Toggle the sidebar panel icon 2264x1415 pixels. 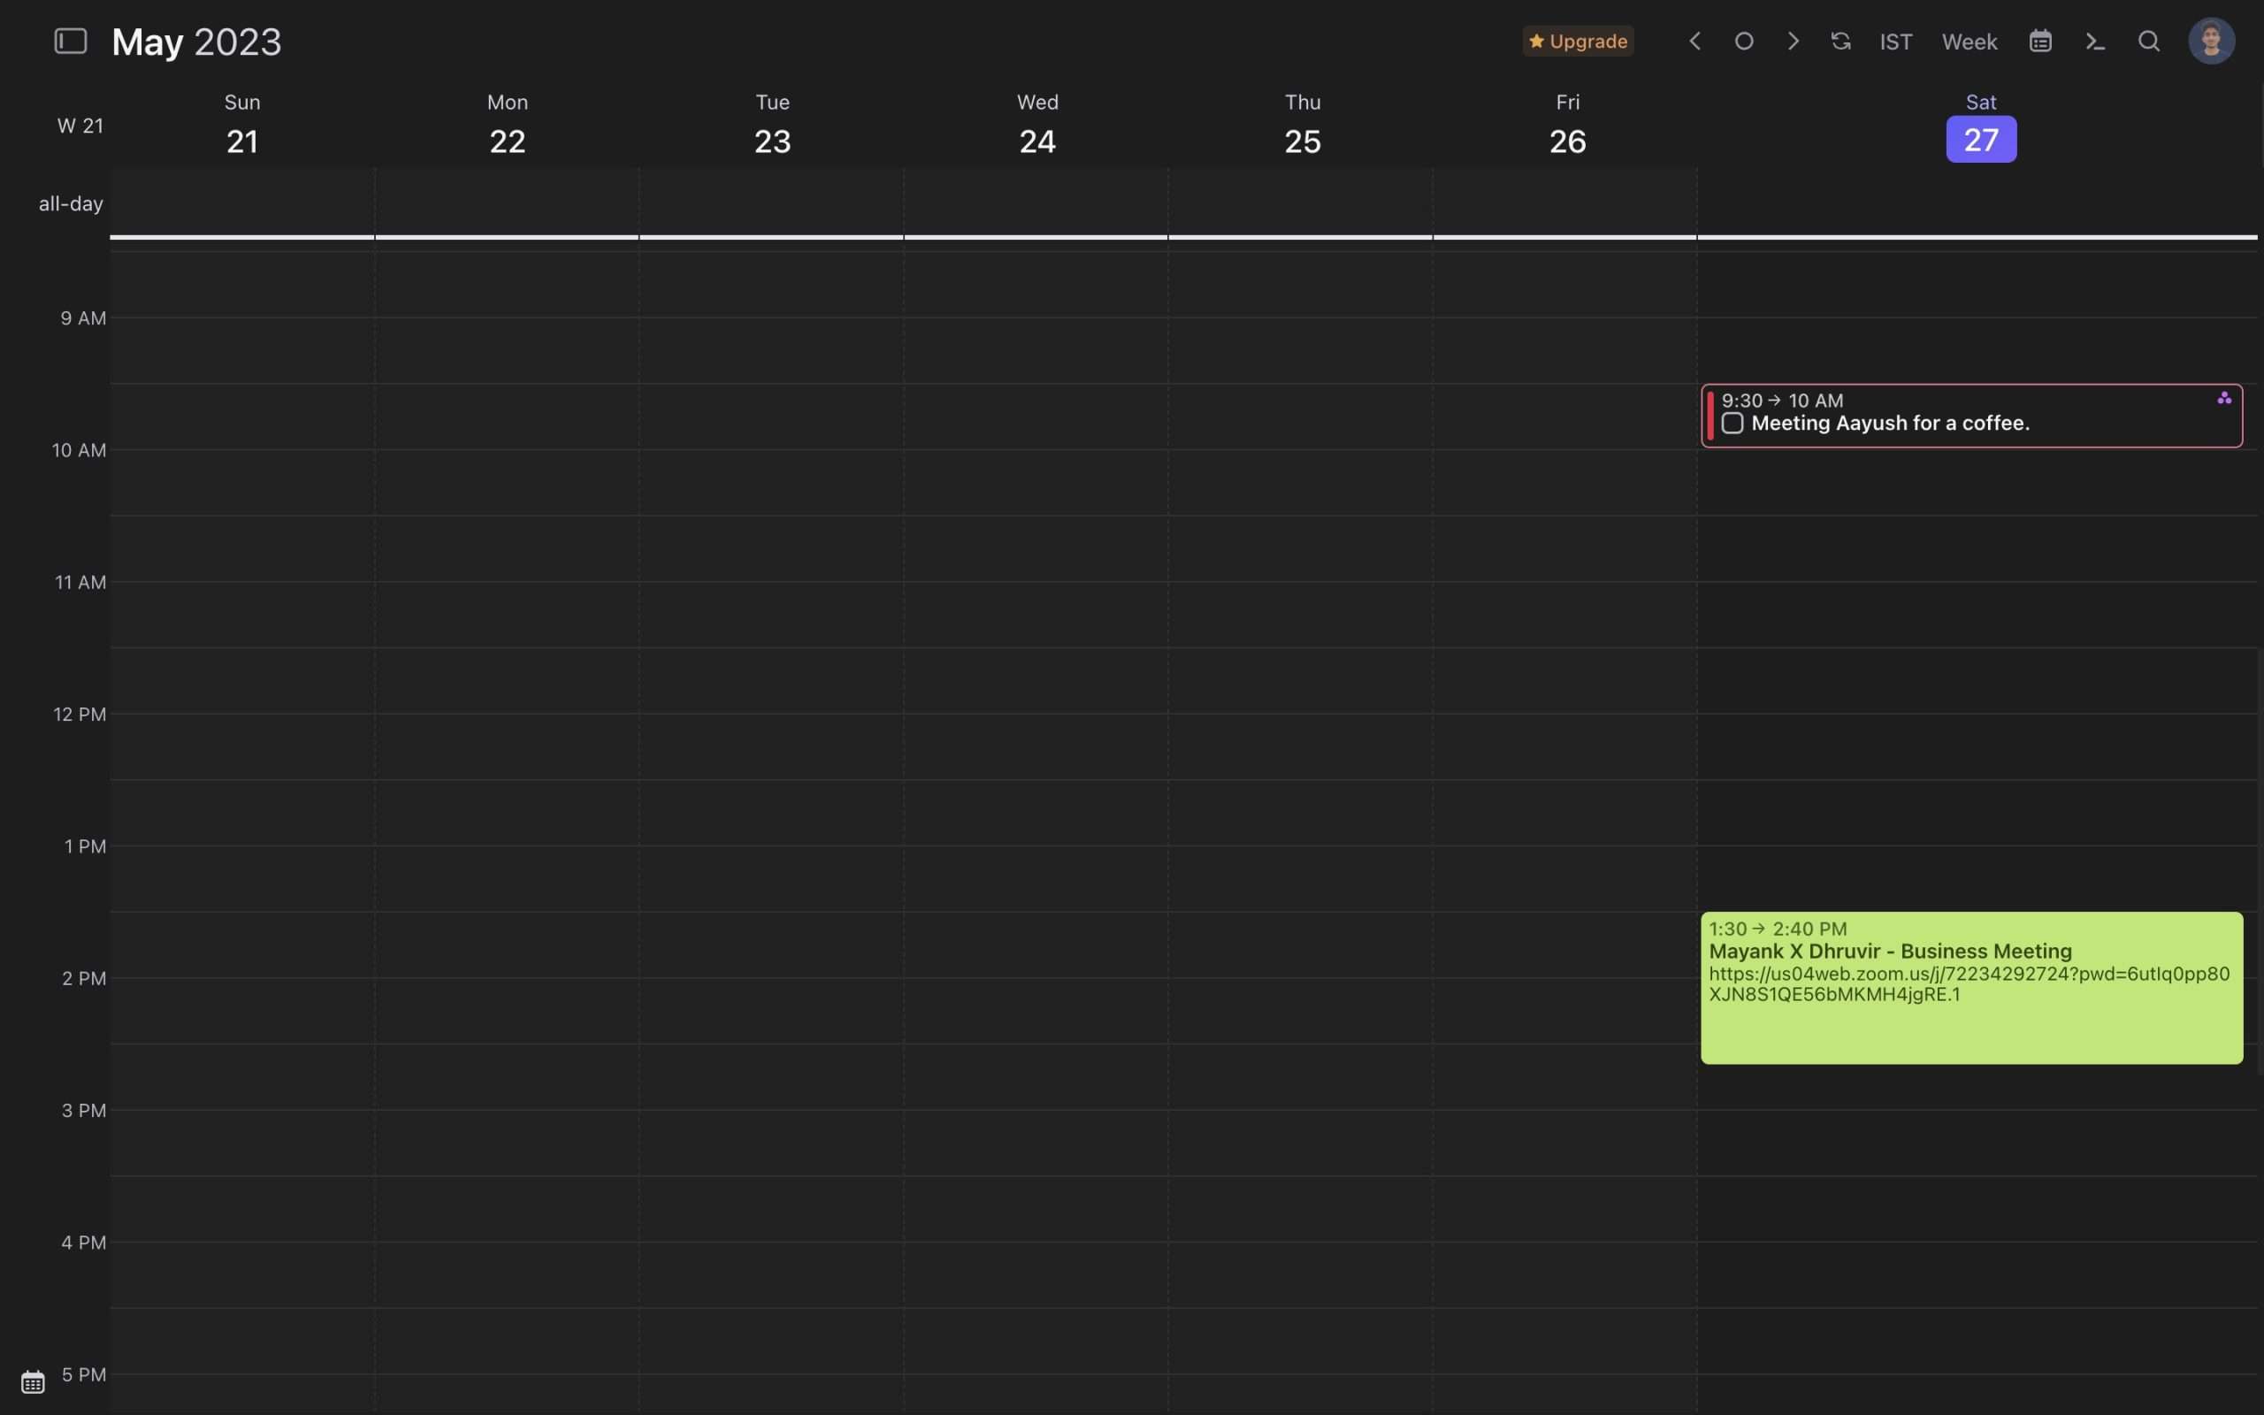coord(70,42)
